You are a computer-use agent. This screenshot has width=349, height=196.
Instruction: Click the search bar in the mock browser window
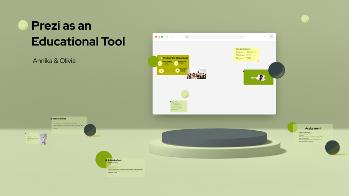214,37
